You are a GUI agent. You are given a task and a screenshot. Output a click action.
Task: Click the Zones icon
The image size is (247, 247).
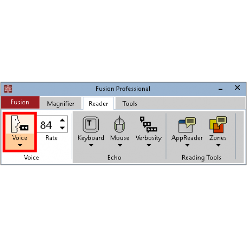pos(218,124)
